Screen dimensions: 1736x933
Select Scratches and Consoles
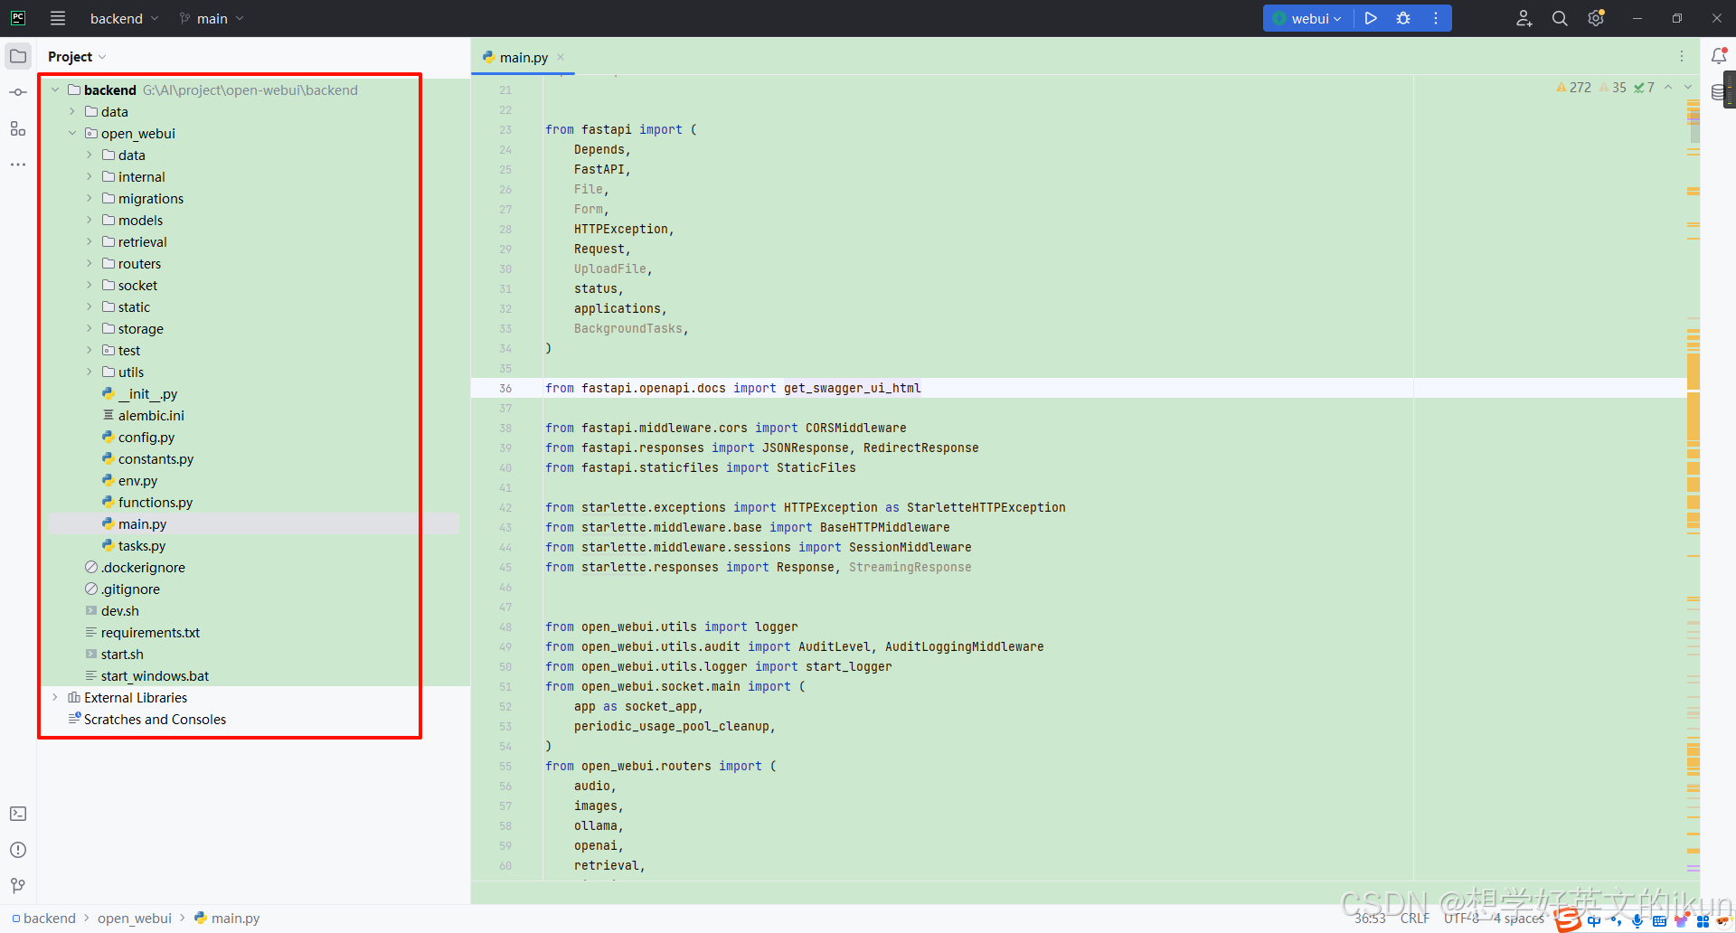click(155, 720)
